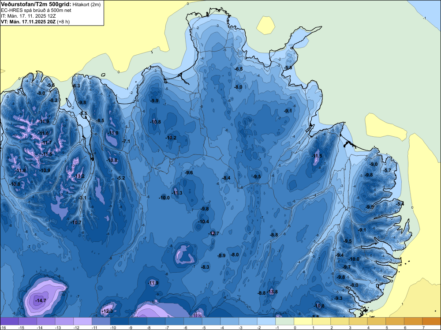Click the -11.0 temperature label
The height and width of the screenshot is (330, 441).
113,133
